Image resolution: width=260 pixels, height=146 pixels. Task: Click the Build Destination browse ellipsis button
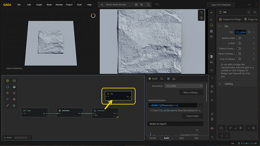click(x=200, y=105)
